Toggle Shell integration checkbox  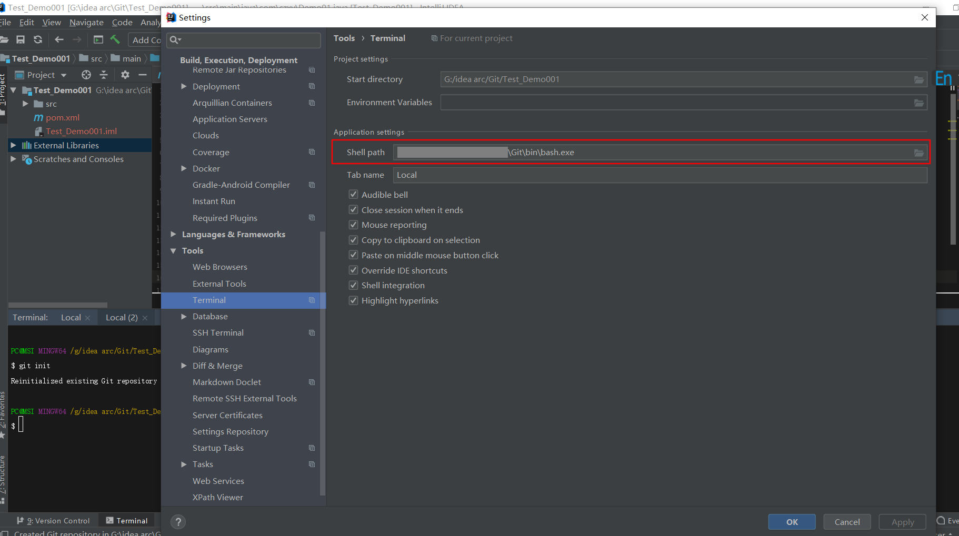pyautogui.click(x=354, y=285)
